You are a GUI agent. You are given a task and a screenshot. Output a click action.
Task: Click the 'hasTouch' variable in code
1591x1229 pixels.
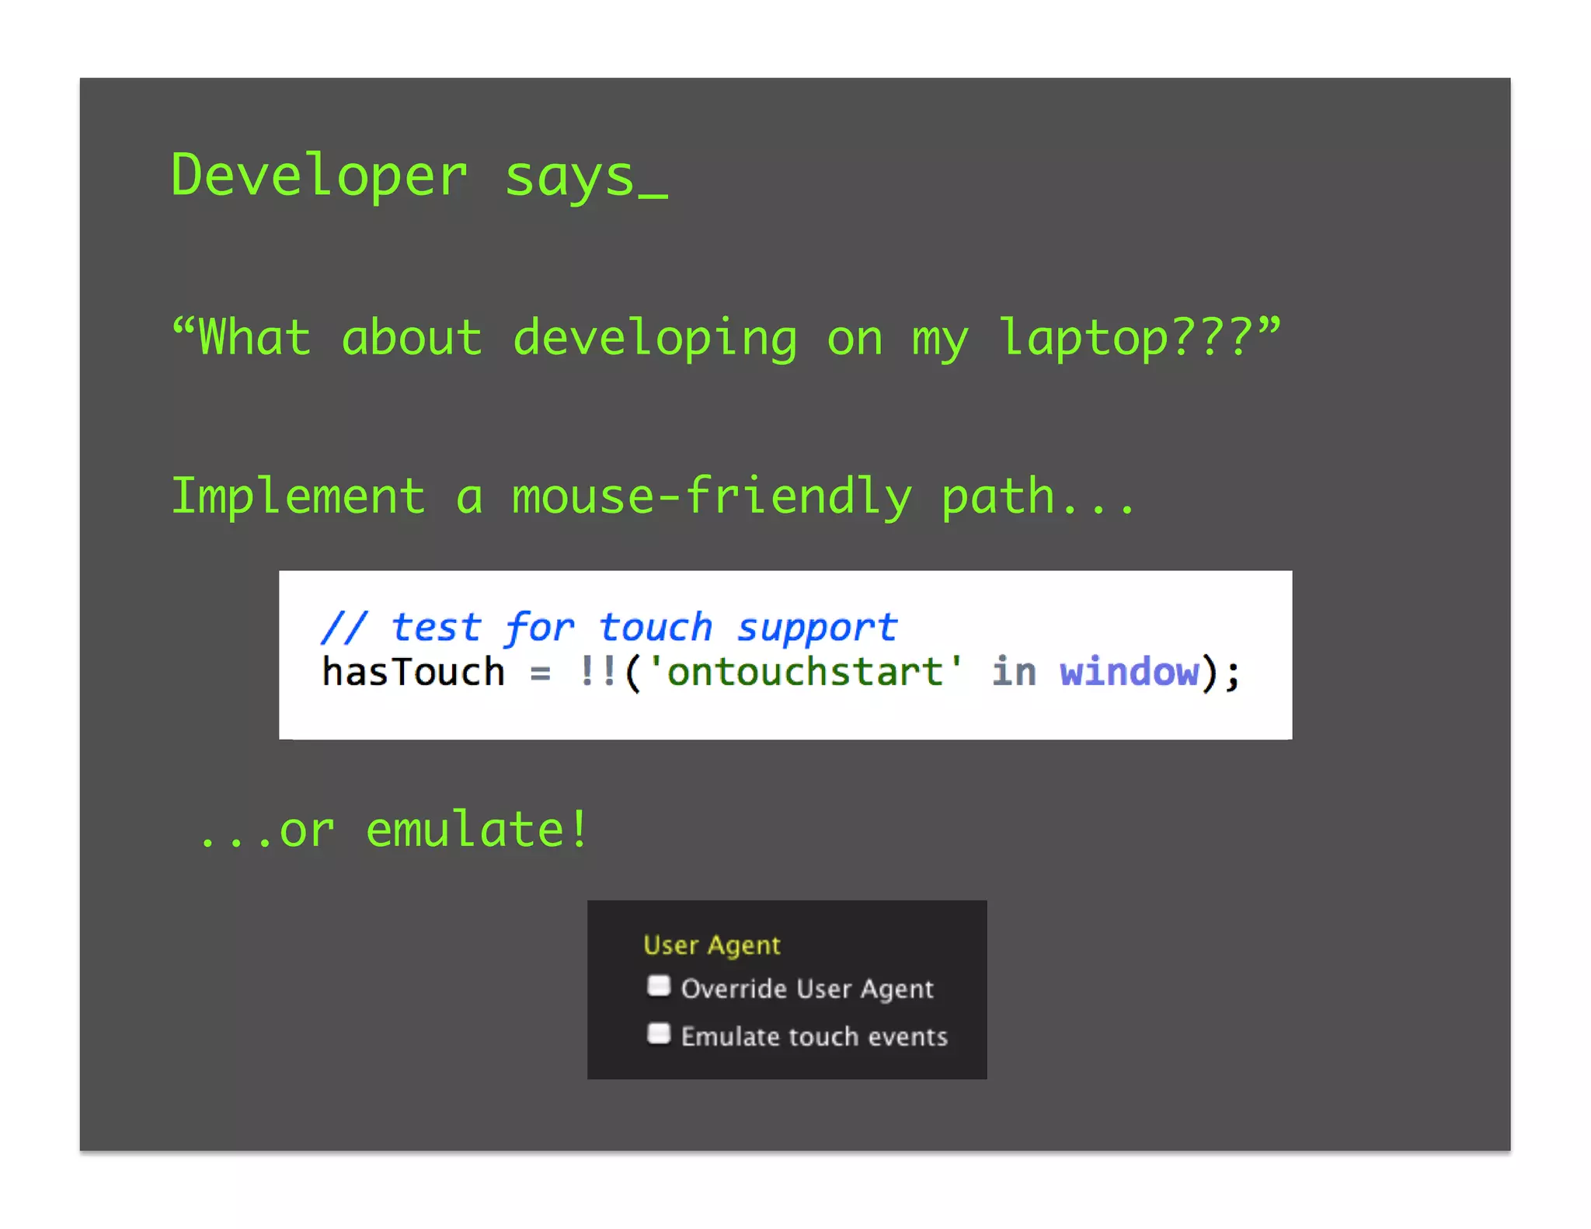[x=413, y=672]
